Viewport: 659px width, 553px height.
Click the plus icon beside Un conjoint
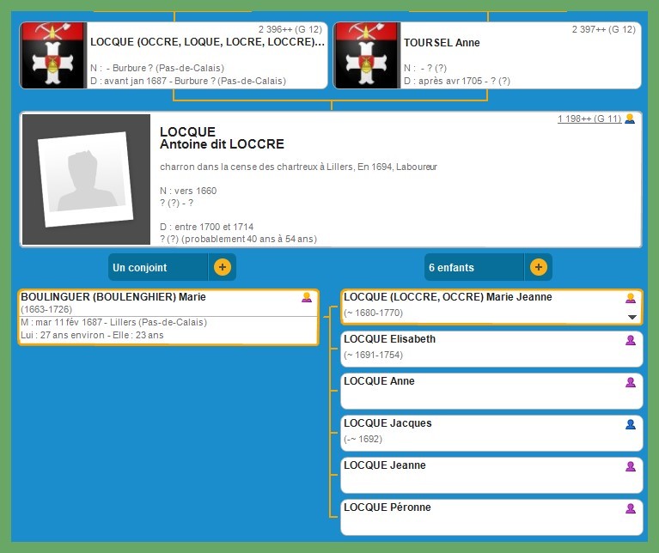[222, 267]
